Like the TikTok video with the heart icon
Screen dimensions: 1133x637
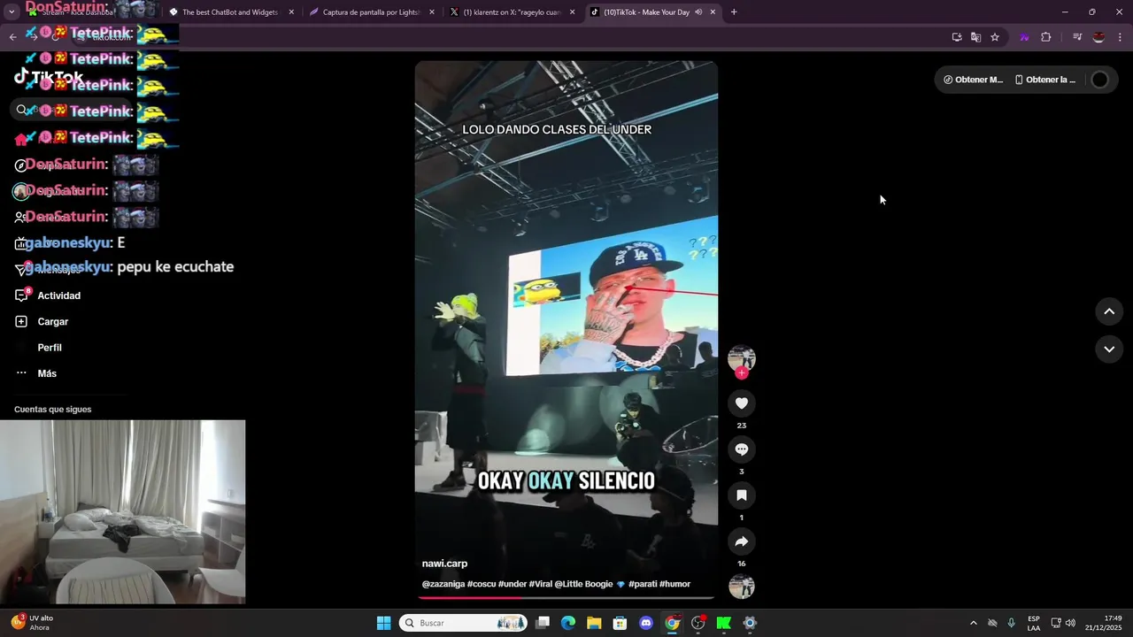coord(742,403)
